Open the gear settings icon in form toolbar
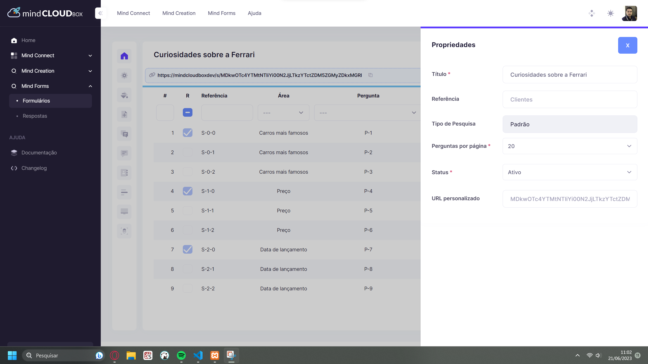 124,75
